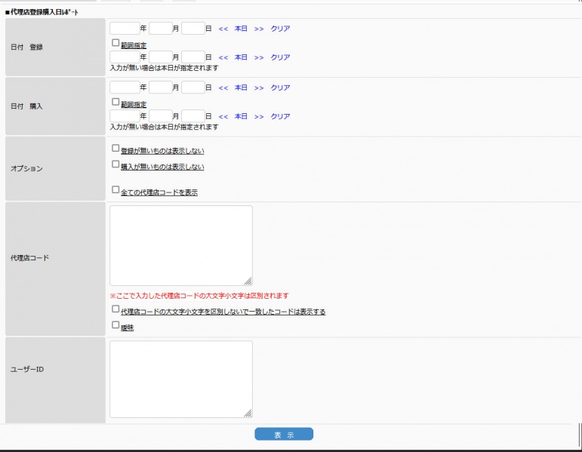Click the 表示 button at the bottom
The width and height of the screenshot is (582, 452).
283,435
